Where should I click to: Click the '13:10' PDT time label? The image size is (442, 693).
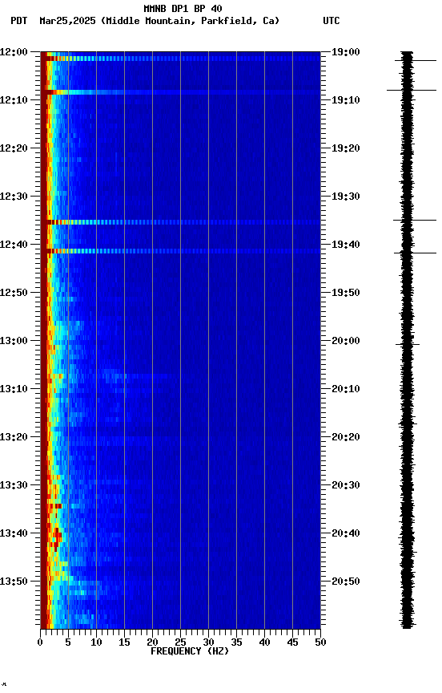pyautogui.click(x=14, y=389)
